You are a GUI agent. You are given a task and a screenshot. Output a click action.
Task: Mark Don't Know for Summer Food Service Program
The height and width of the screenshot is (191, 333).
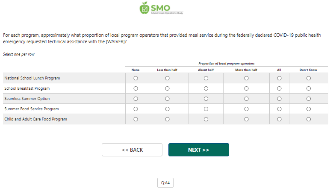(308, 109)
